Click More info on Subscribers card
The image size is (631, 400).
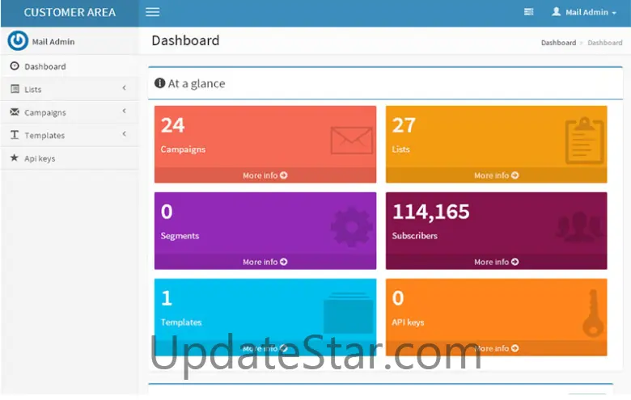click(496, 262)
